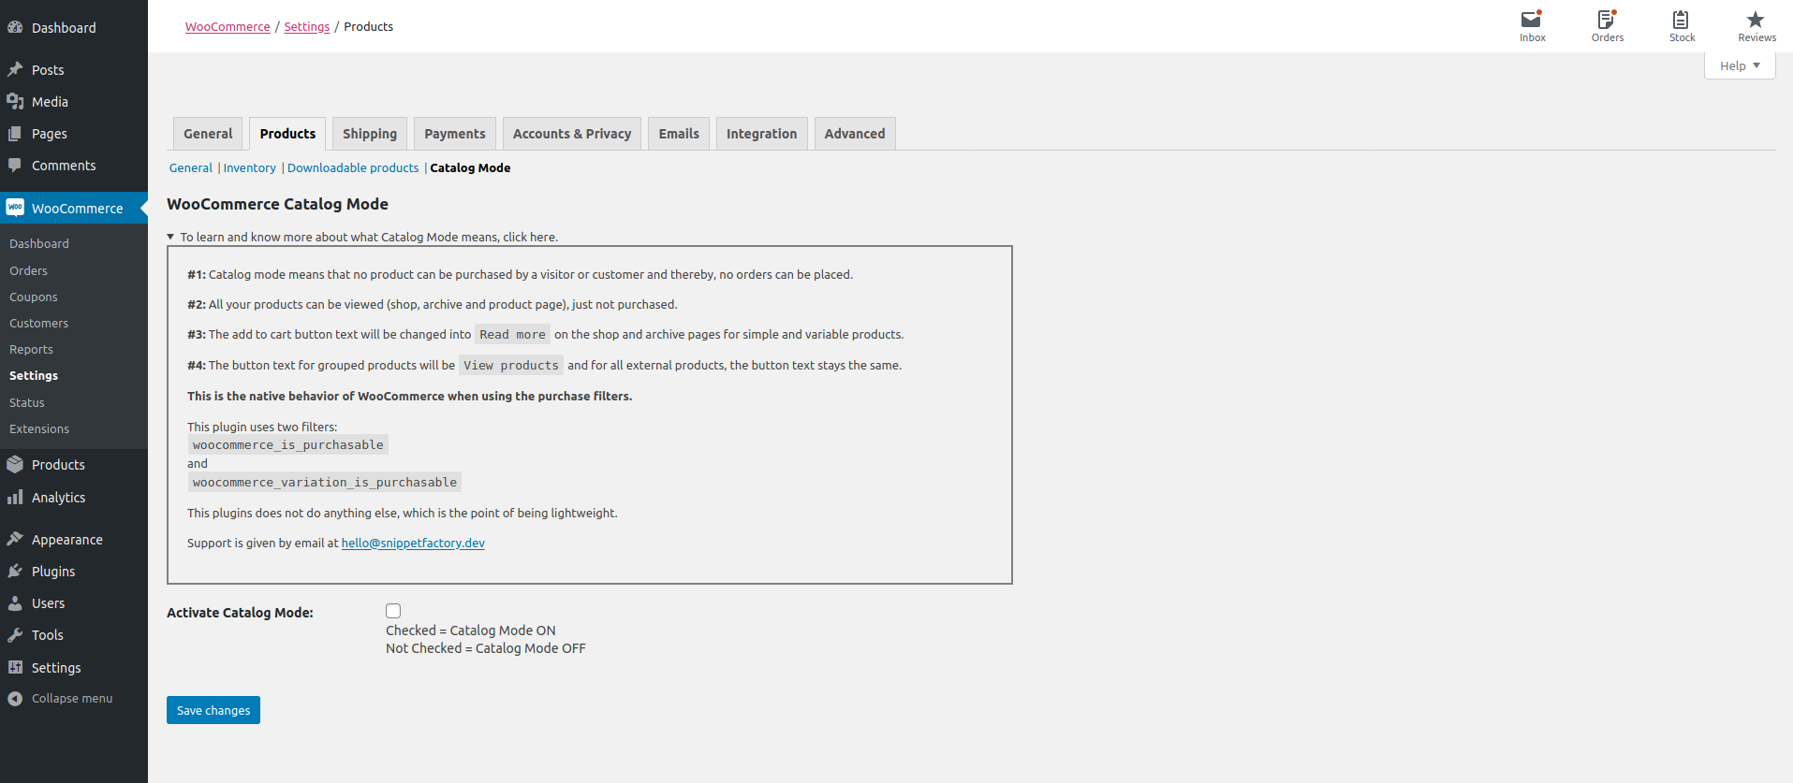Expand the Help dropdown
Image resolution: width=1793 pixels, height=783 pixels.
tap(1740, 65)
